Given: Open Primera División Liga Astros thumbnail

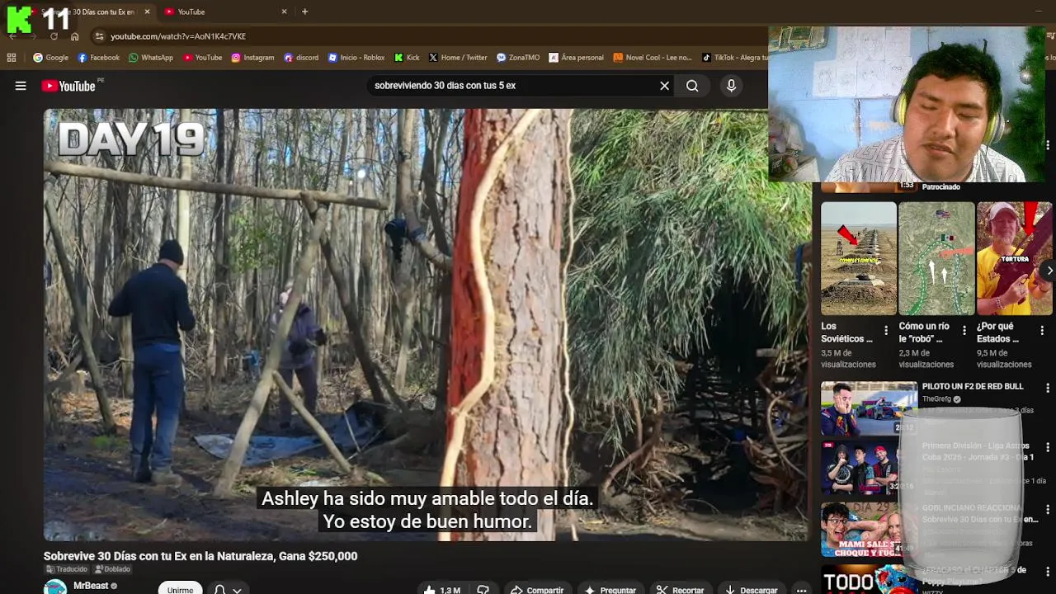Looking at the screenshot, I should (869, 468).
